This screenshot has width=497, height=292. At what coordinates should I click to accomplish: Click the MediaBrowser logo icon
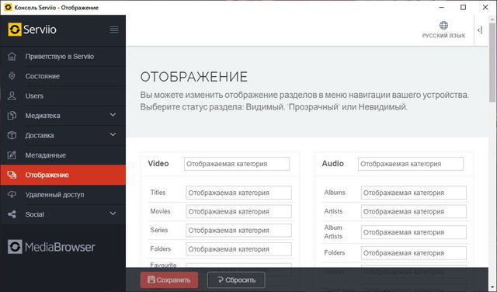click(x=15, y=247)
